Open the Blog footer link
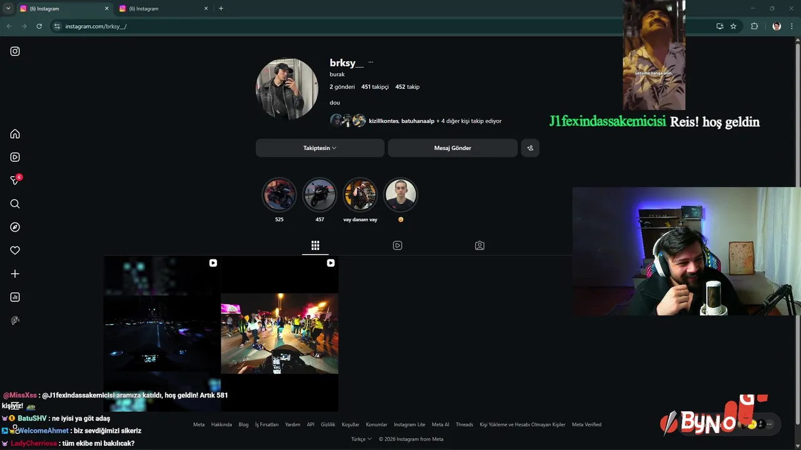 pos(243,424)
